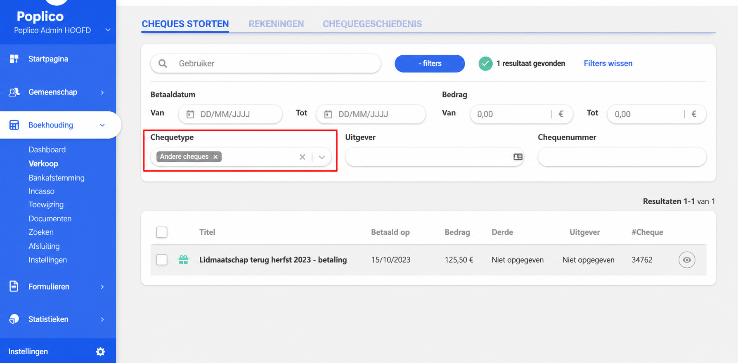This screenshot has width=738, height=363.
Task: Select the Verkoop submenu item
Action: (x=43, y=164)
